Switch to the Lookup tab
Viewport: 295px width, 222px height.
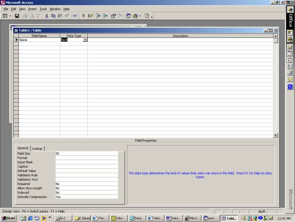[37, 148]
